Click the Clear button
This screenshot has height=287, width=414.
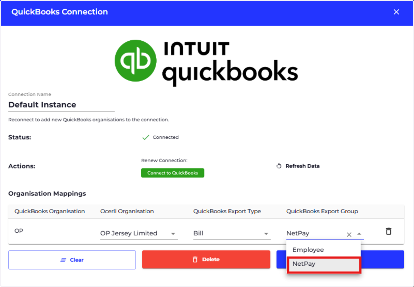[x=72, y=260]
